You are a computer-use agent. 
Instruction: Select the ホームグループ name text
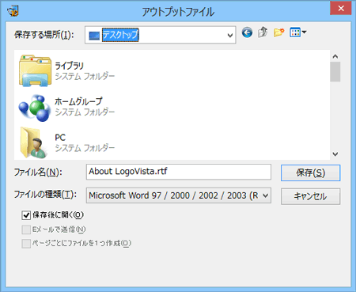78,101
